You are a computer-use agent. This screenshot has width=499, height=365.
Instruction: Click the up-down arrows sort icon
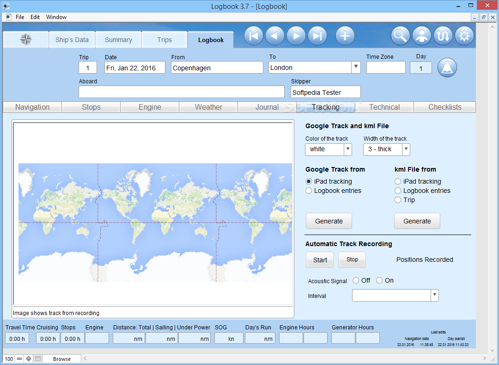tap(443, 36)
